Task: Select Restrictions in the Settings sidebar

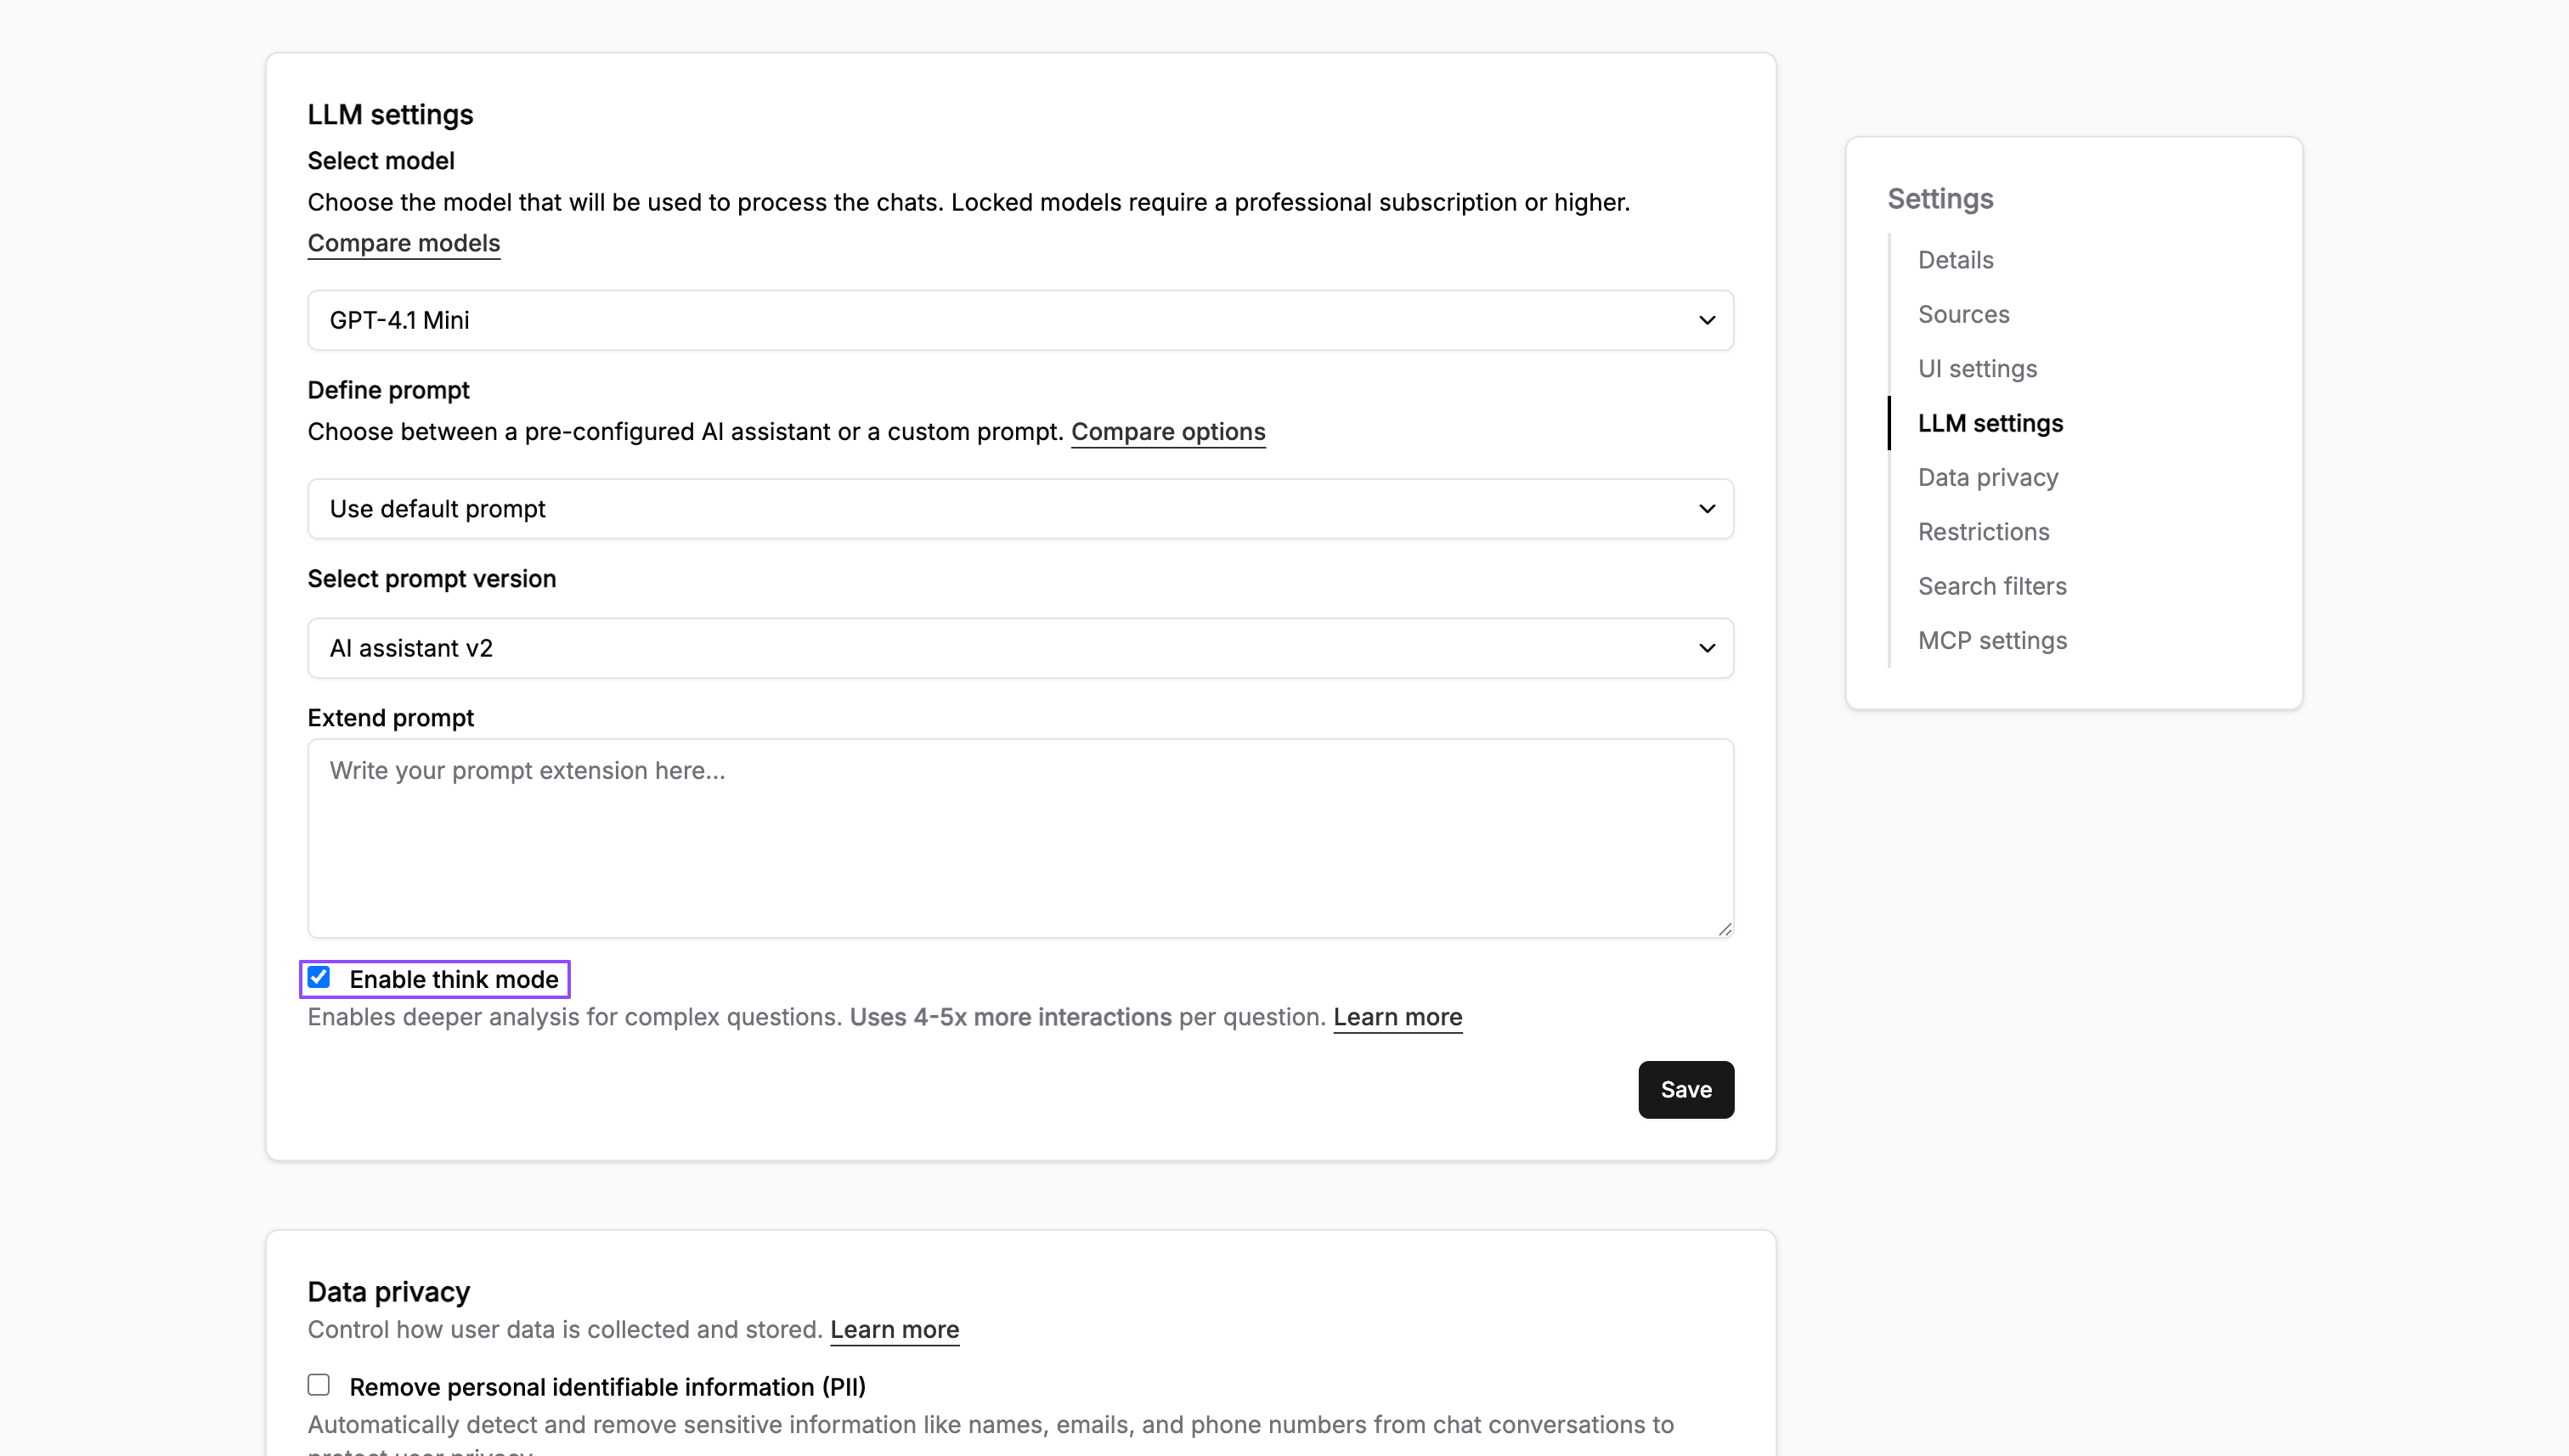Action: (x=1983, y=531)
